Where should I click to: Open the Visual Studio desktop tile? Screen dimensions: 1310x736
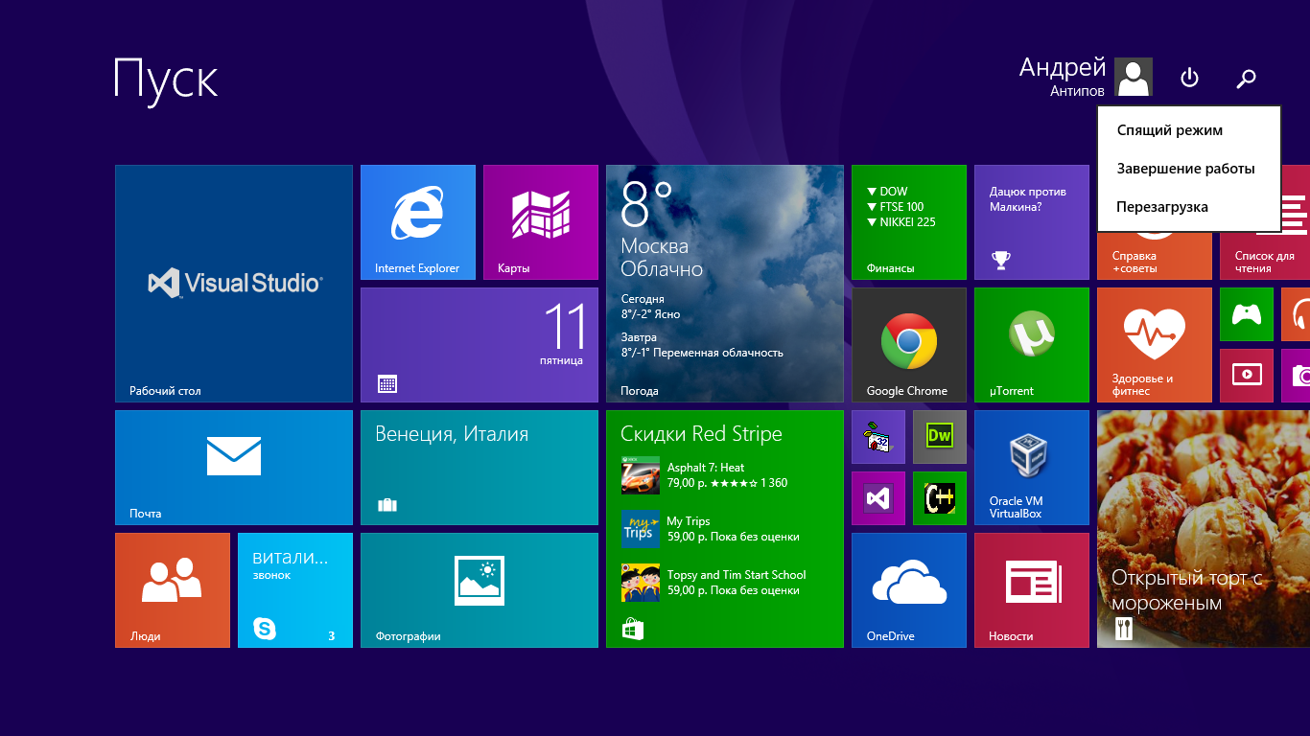click(x=234, y=283)
